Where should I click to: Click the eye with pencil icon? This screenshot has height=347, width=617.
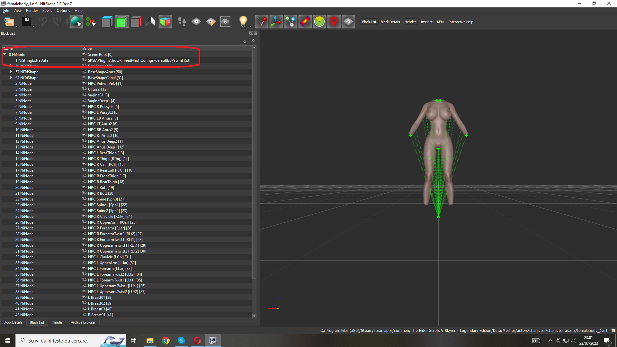point(211,22)
